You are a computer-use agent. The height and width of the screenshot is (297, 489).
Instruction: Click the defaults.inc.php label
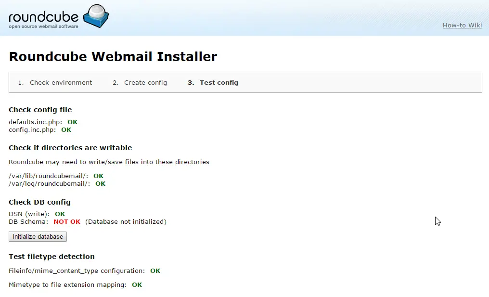pyautogui.click(x=35, y=122)
